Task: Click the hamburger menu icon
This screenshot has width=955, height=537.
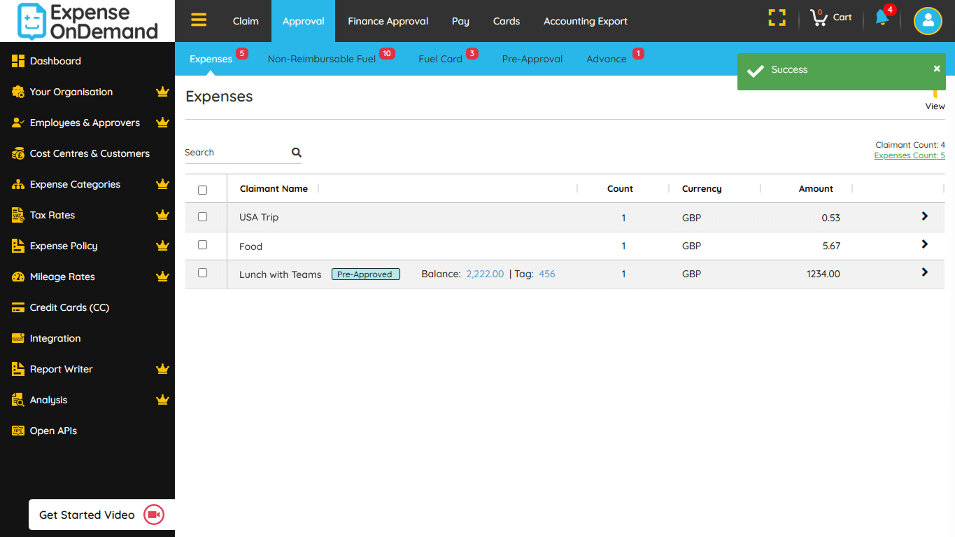Action: click(x=199, y=20)
